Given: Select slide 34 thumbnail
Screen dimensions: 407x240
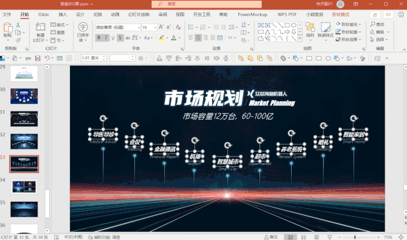Looking at the screenshot, I should (x=24, y=187).
